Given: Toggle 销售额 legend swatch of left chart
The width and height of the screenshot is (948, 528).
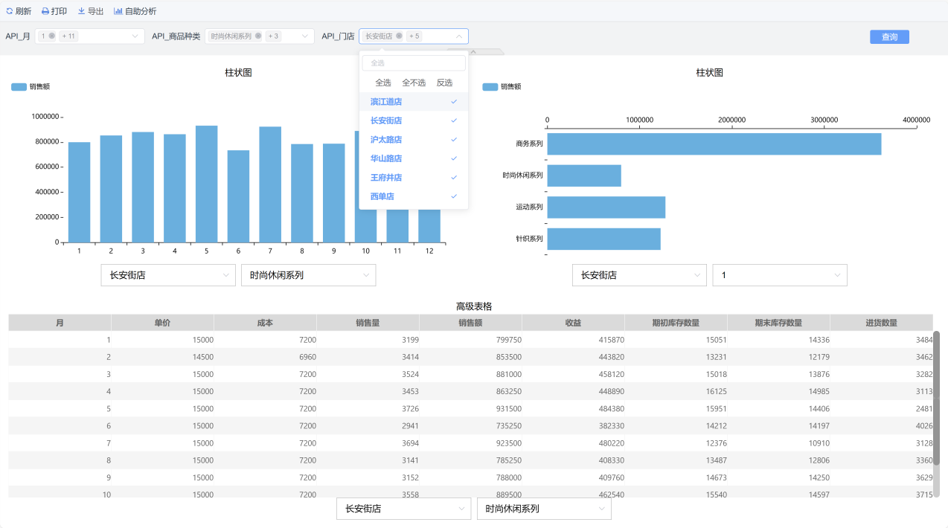Looking at the screenshot, I should coord(19,87).
